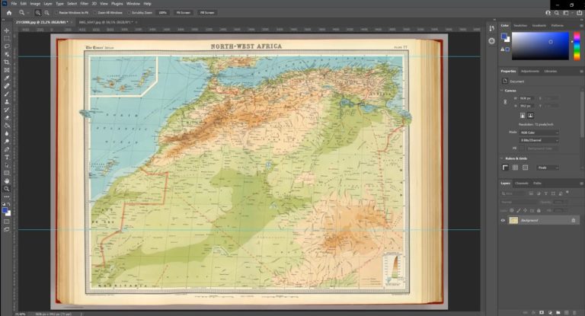Viewport: 585px width, 316px height.
Task: Toggle the canvas width-height link icon
Action: 506,102
